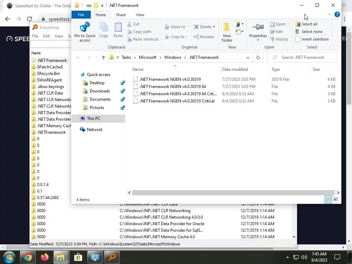The image size is (352, 264).
Task: Refresh the .NET Framework folder view
Action: coord(258,57)
